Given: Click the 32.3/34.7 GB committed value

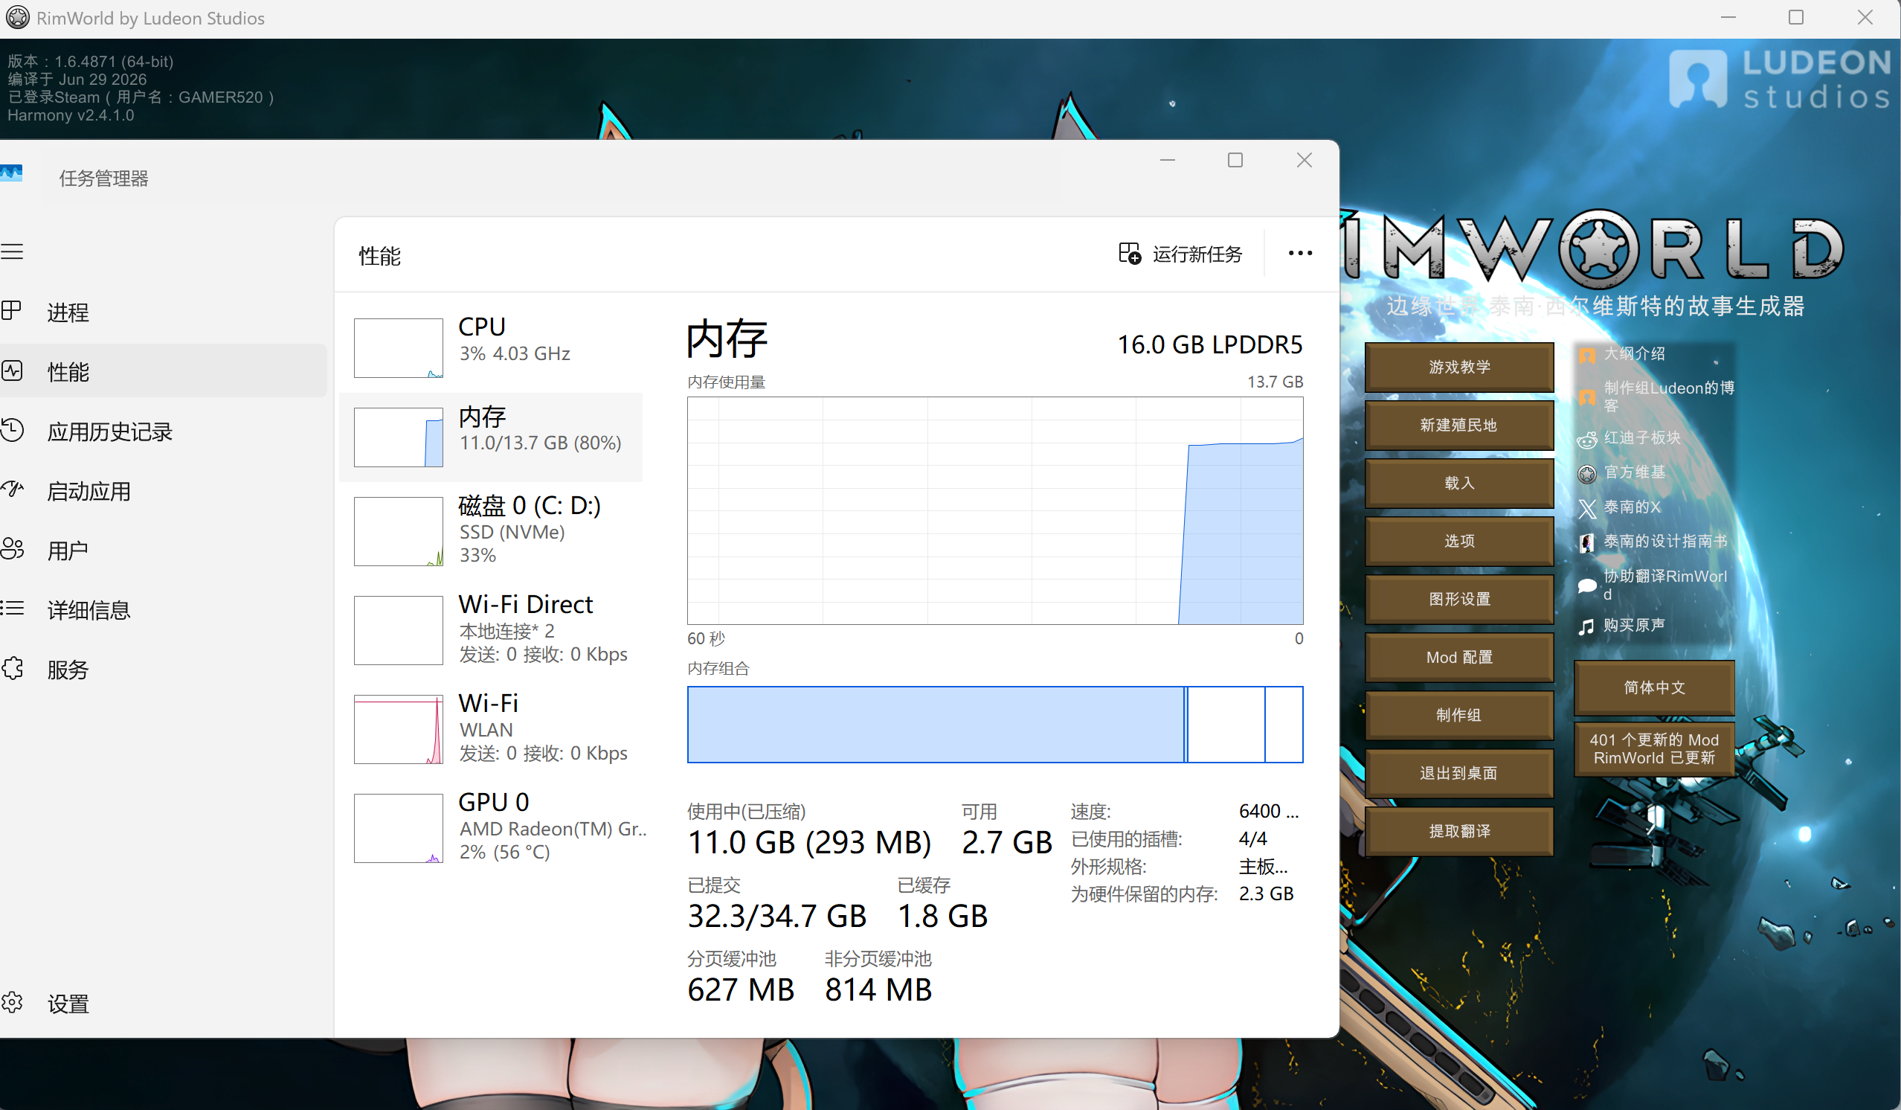Looking at the screenshot, I should pos(776,916).
